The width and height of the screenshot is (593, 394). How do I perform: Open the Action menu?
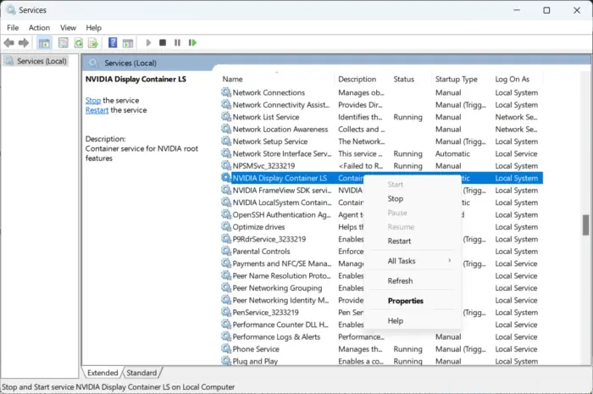pyautogui.click(x=39, y=27)
